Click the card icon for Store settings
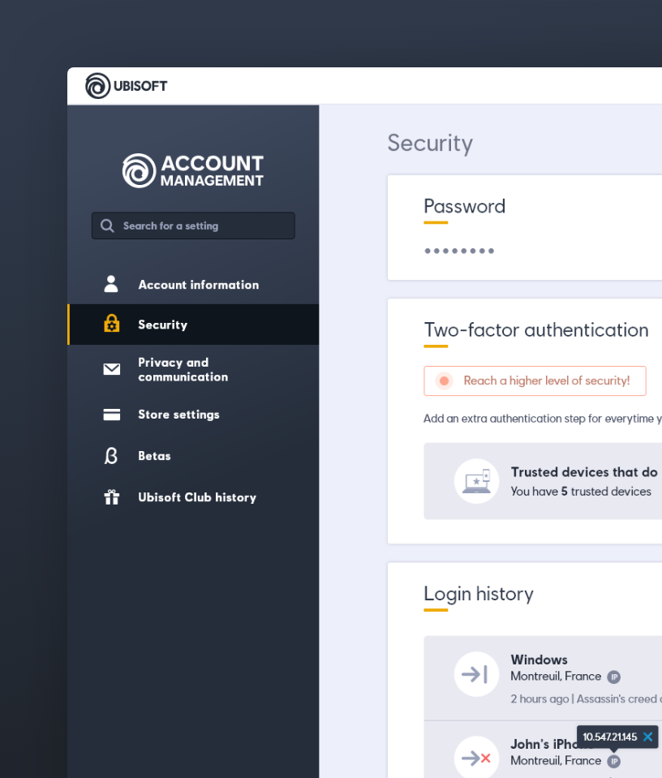 (112, 415)
